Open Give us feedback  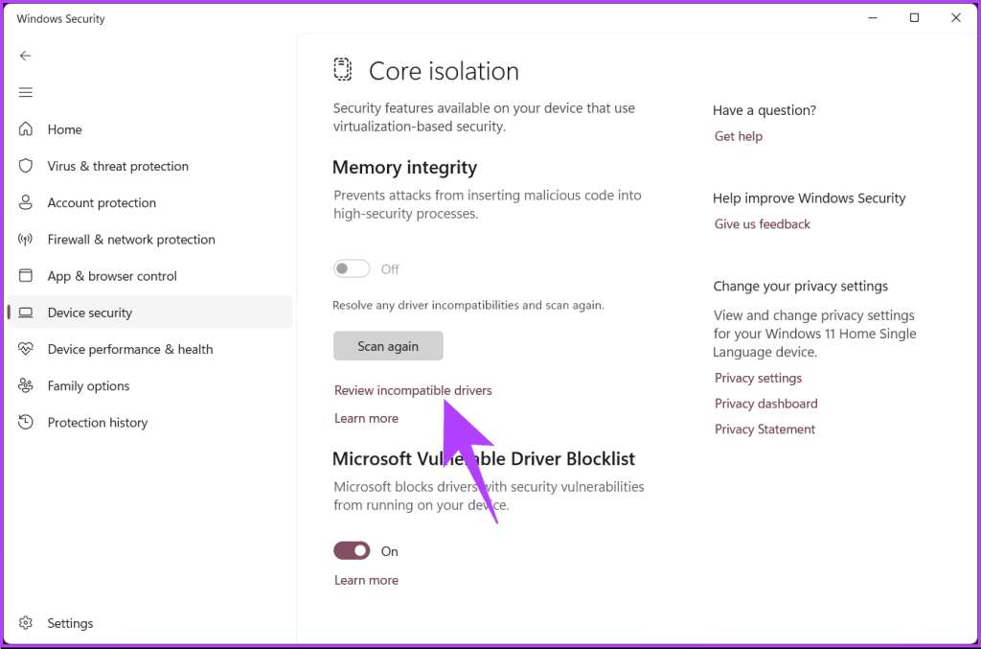point(762,223)
